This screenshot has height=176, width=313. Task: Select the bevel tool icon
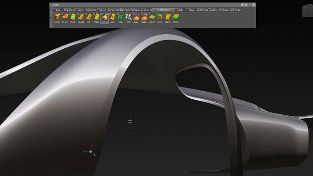coord(160,18)
